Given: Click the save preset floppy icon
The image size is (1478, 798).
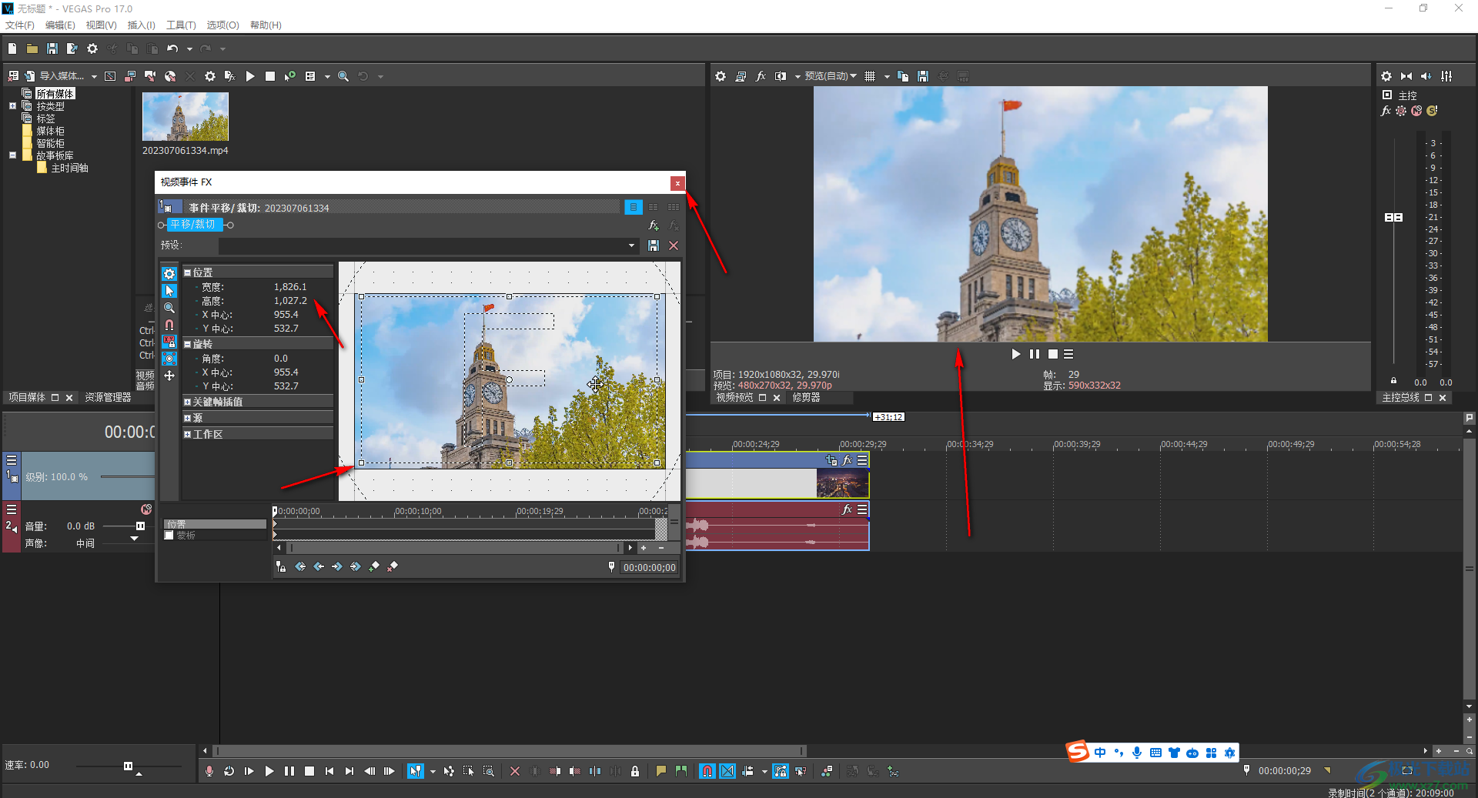Looking at the screenshot, I should pos(653,245).
